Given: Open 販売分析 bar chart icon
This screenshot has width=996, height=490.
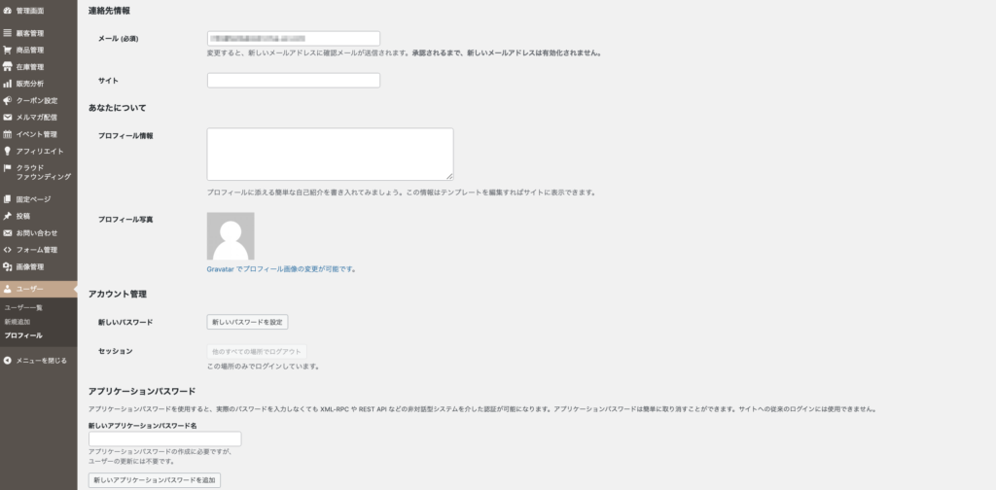Looking at the screenshot, I should tap(8, 84).
